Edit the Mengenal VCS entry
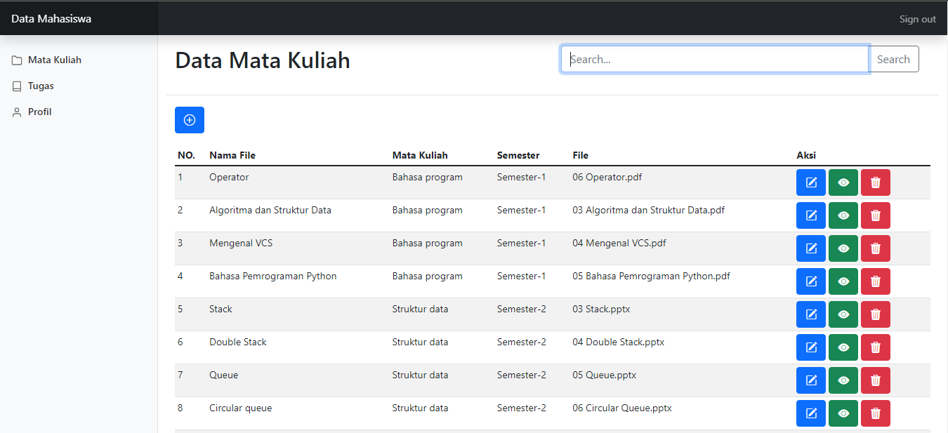 click(x=811, y=248)
